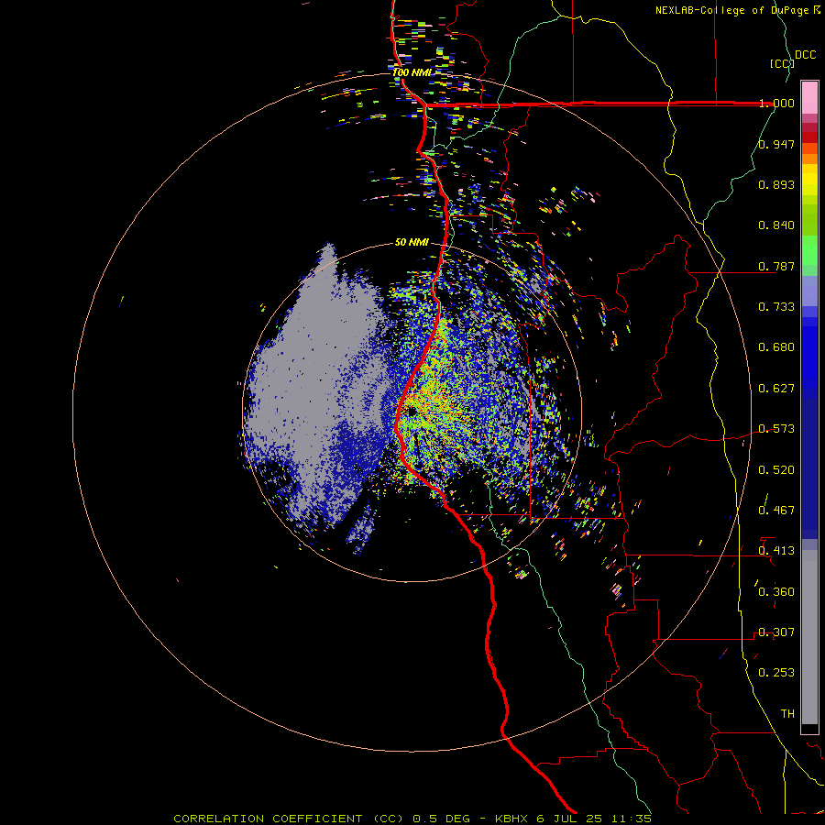Select the 0.840 colorbar value label
The image size is (825, 825).
coord(776,225)
